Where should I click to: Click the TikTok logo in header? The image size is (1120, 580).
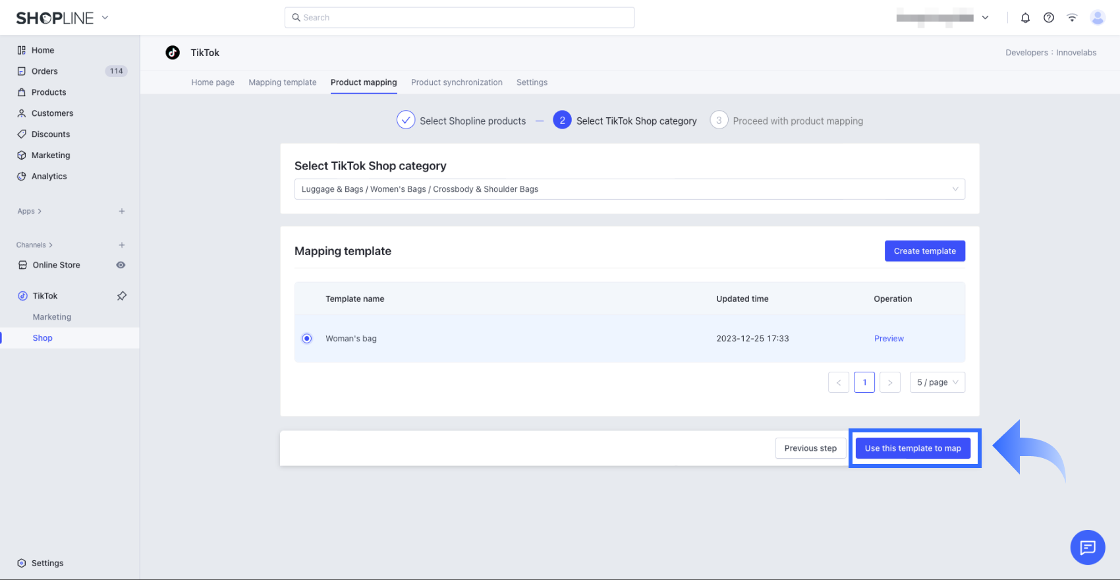[x=173, y=53]
